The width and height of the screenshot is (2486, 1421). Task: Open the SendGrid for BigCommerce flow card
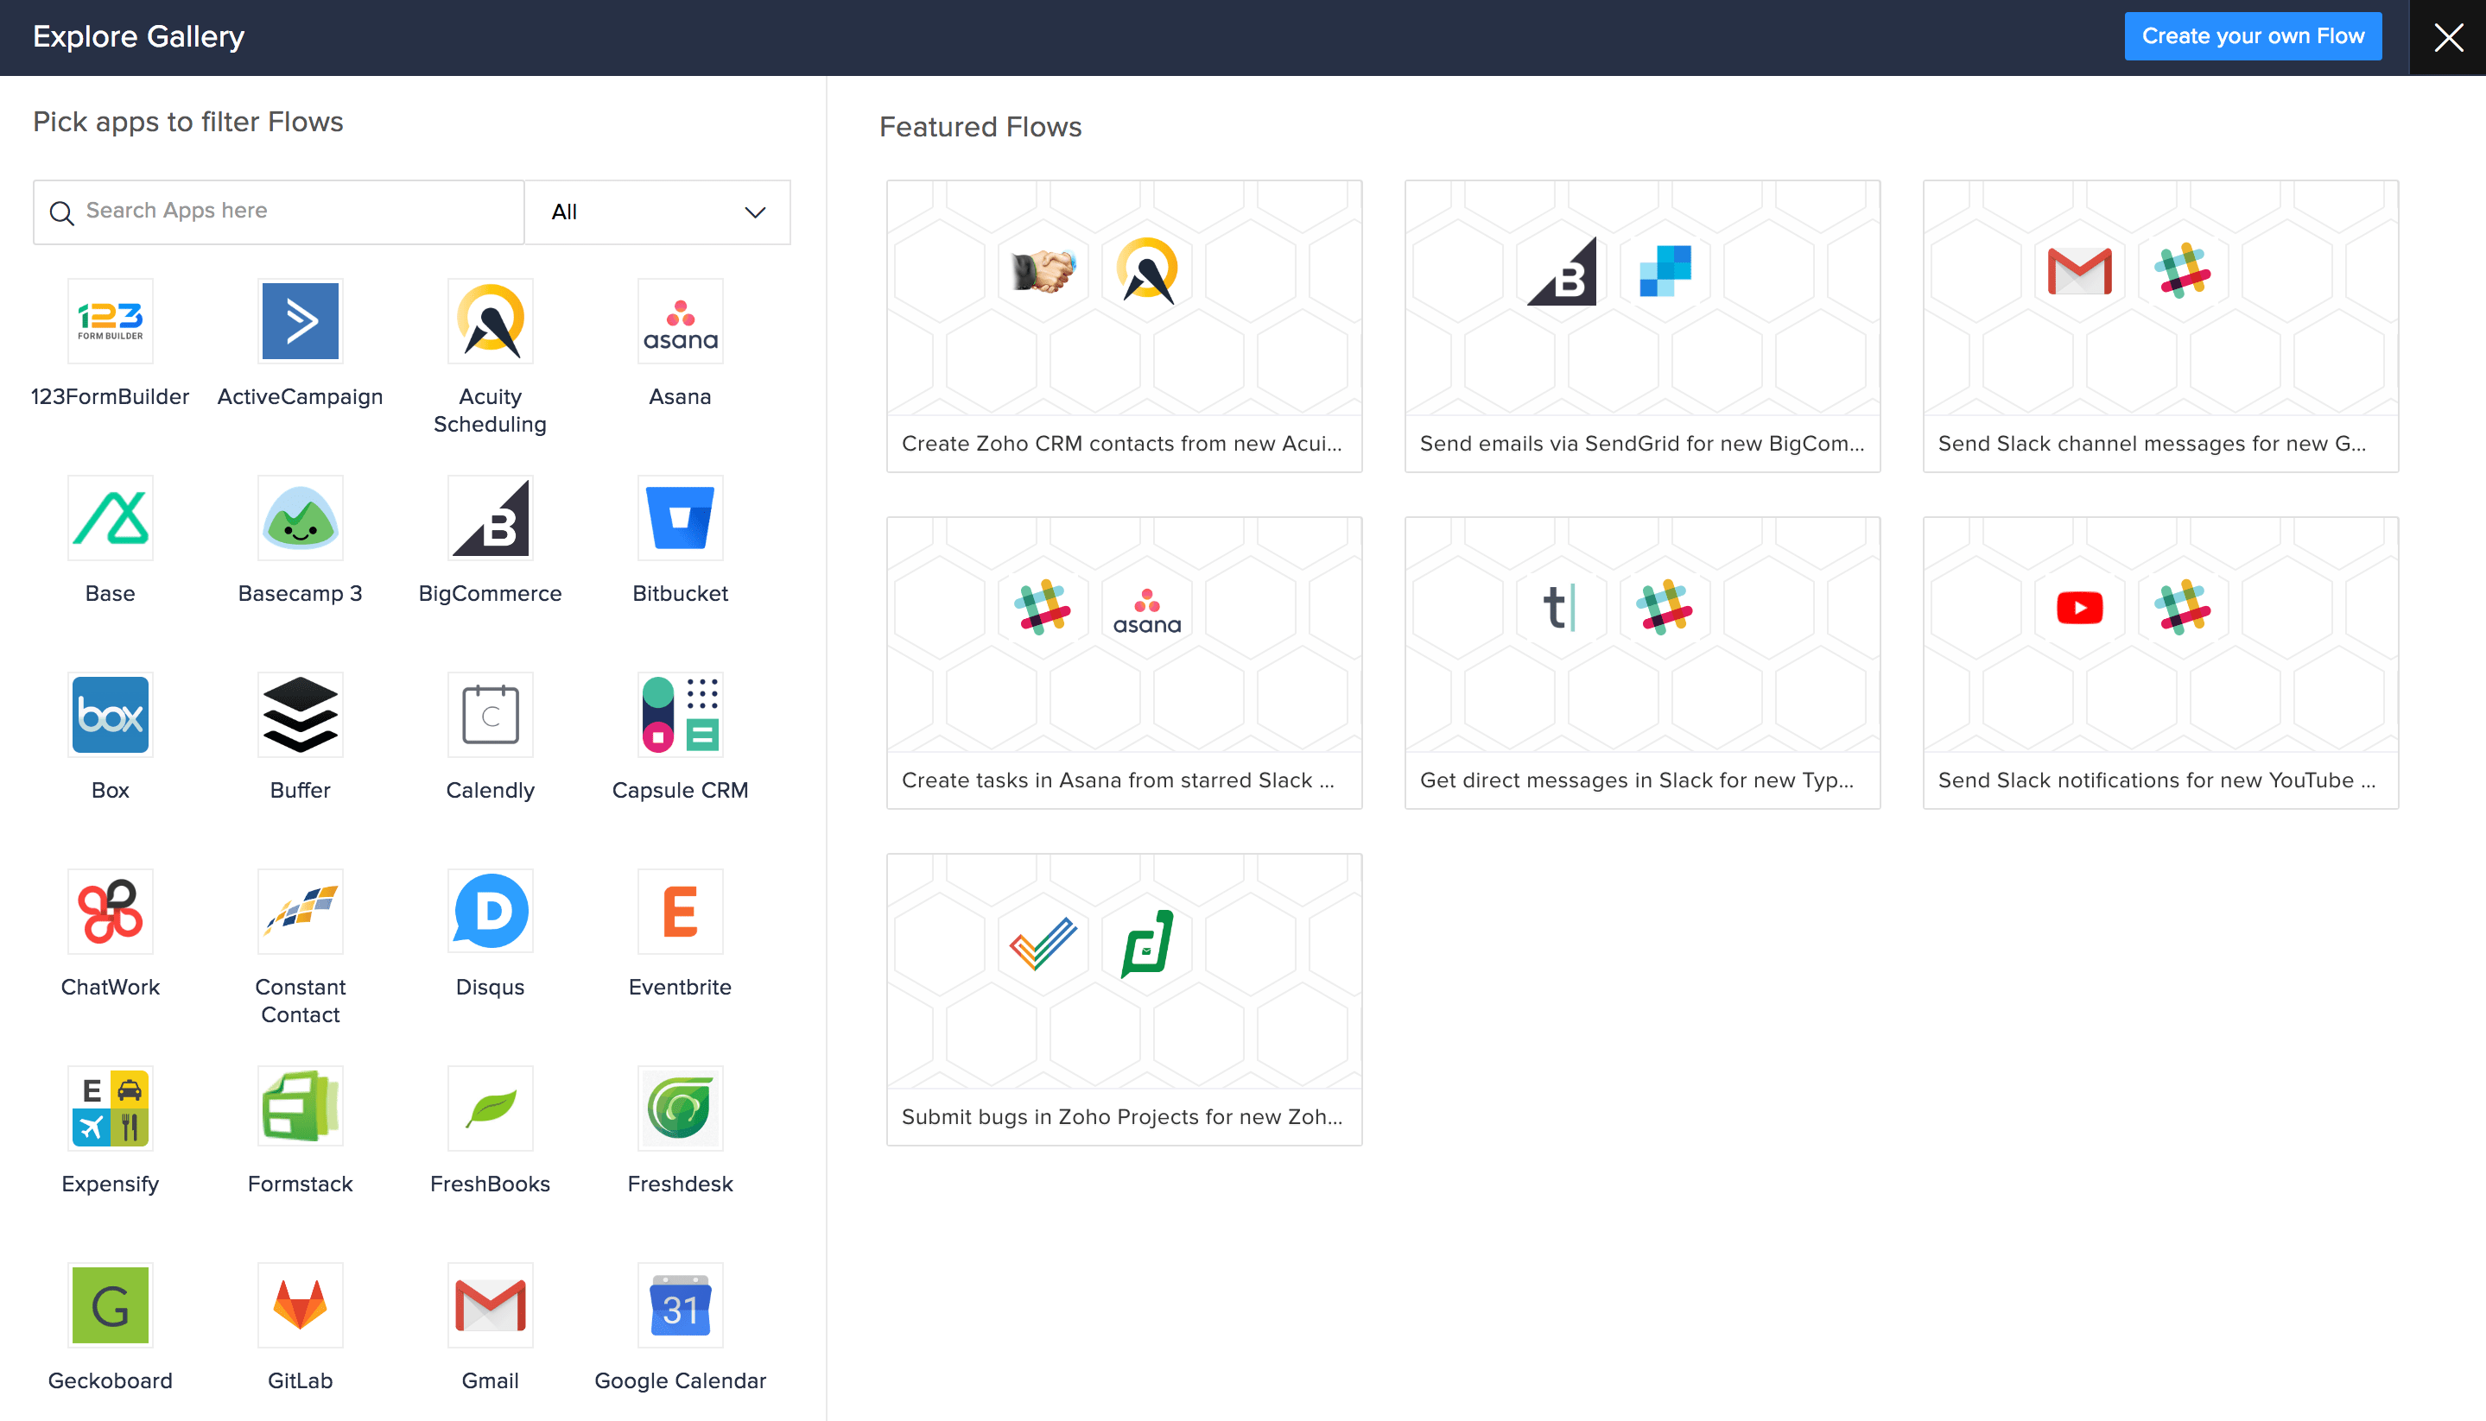(1641, 326)
